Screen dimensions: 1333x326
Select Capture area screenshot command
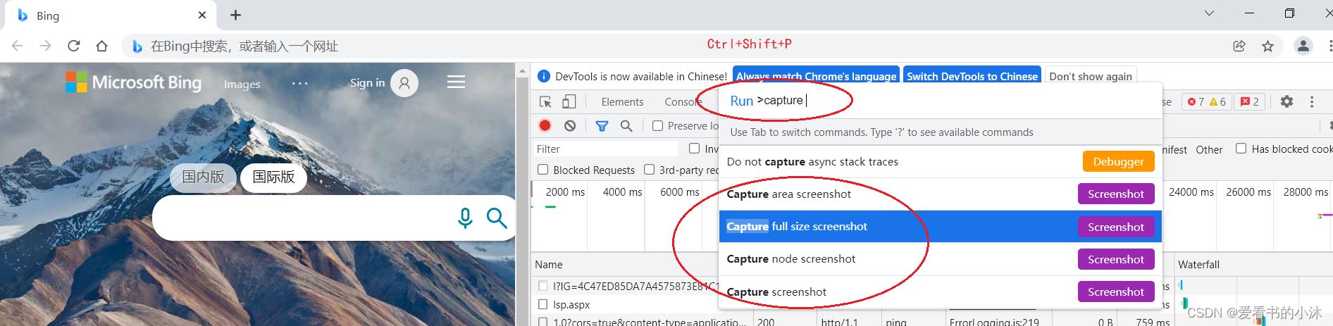941,194
